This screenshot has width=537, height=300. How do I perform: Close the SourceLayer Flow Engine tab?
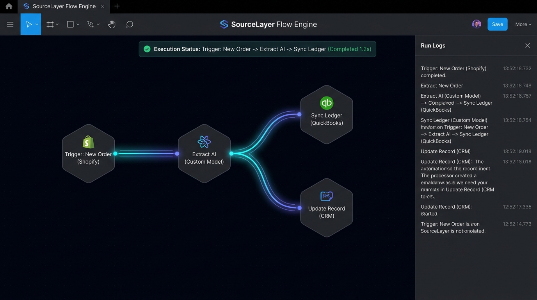coord(102,6)
